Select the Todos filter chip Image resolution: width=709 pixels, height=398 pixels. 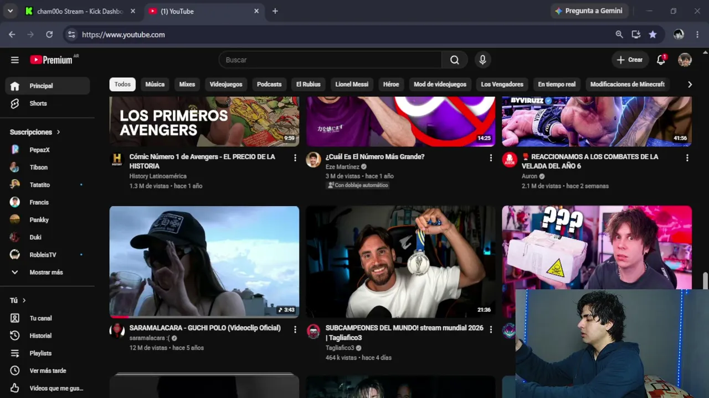tap(122, 85)
